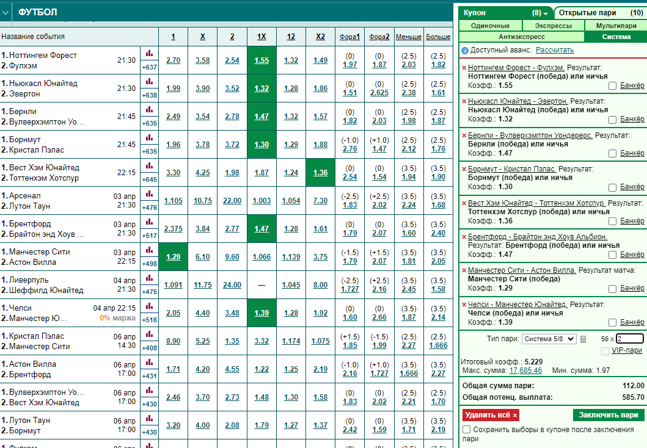
Task: Click the Рассчитать advance link
Action: (x=555, y=50)
